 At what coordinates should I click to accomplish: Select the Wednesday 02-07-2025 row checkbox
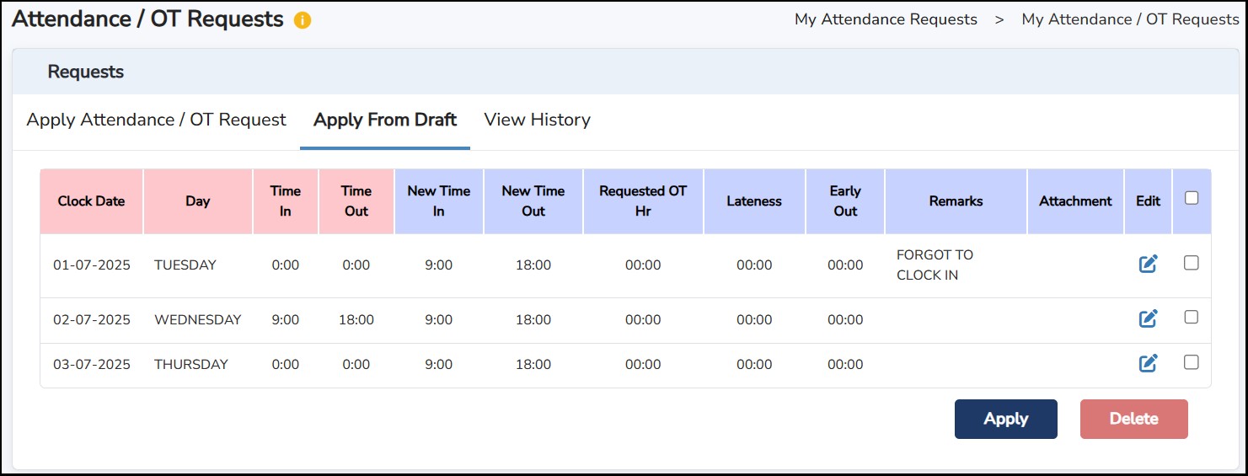point(1192,318)
